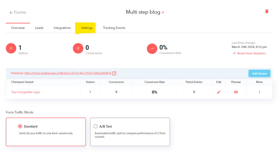
Task: Click the Visitors person icon
Action: coord(11,48)
